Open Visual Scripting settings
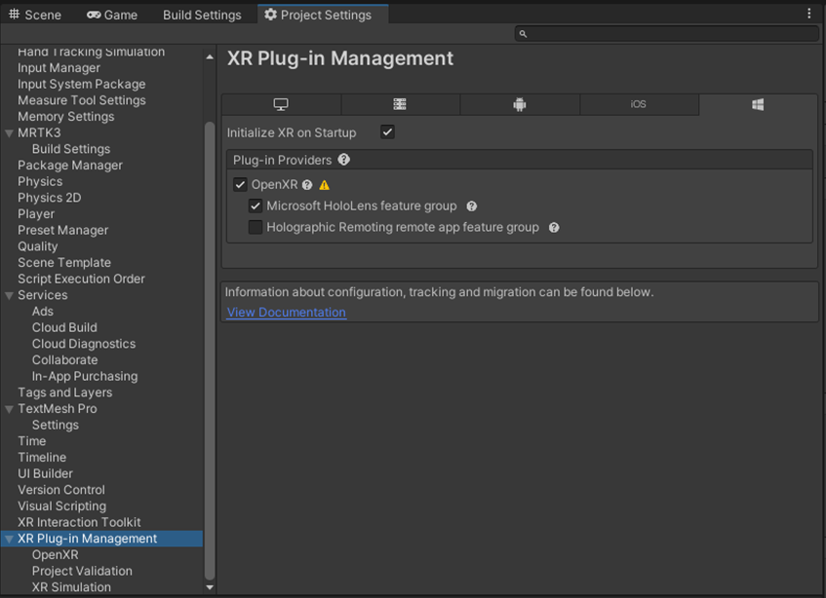This screenshot has height=598, width=826. coord(61,507)
